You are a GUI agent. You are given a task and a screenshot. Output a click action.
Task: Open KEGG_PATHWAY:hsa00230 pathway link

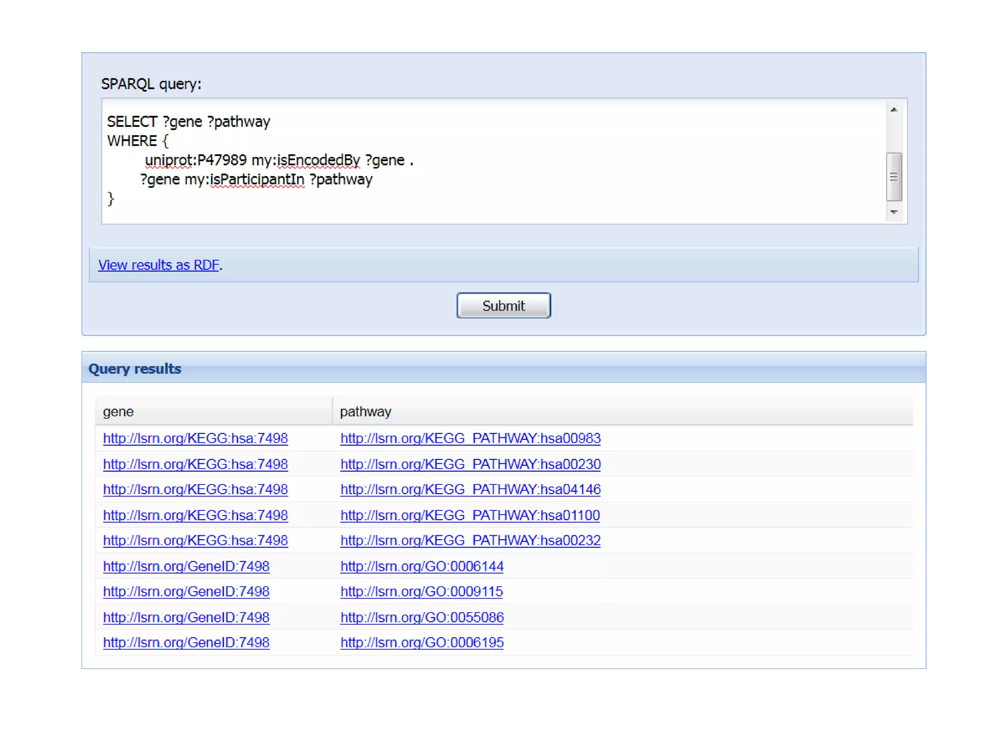pyautogui.click(x=470, y=464)
